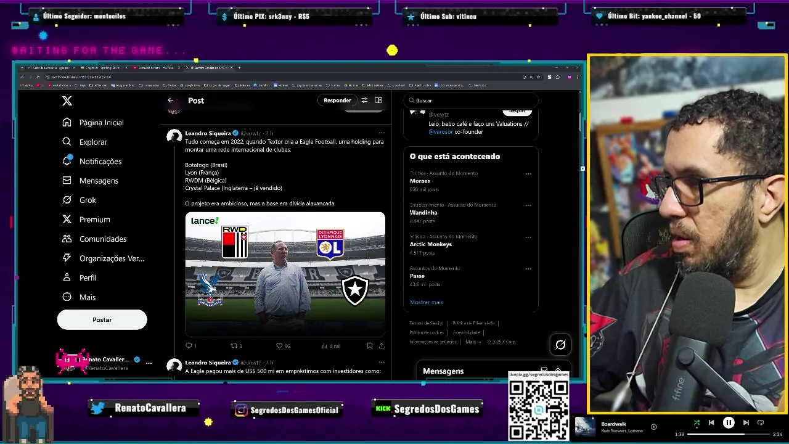789x444 pixels.
Task: Skip to the previous track
Action: 711,423
